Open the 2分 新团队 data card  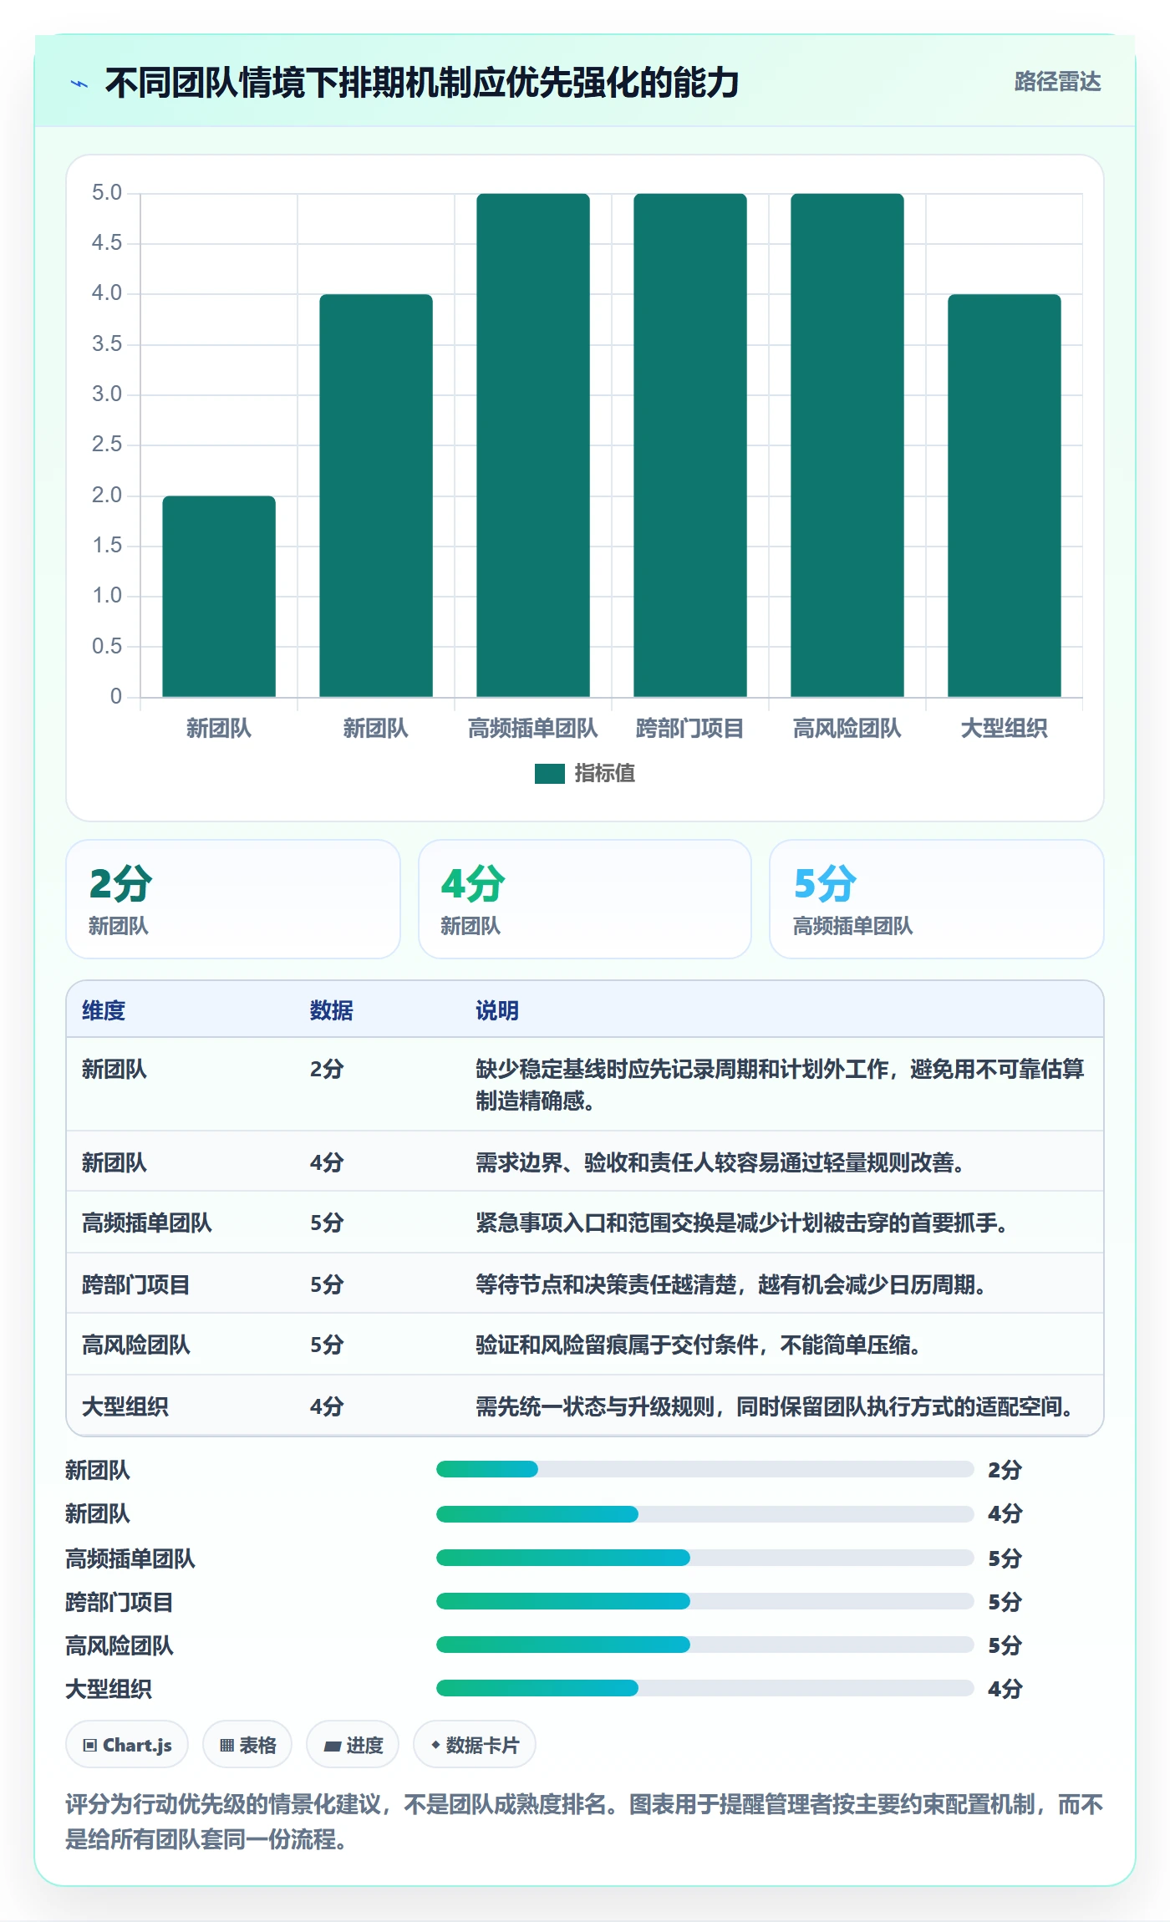coord(233,899)
